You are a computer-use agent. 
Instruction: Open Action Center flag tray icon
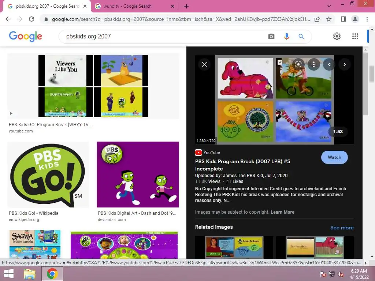(x=323, y=274)
